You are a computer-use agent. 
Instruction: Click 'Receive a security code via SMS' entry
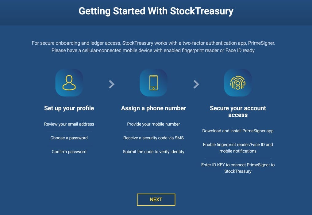[x=153, y=138]
